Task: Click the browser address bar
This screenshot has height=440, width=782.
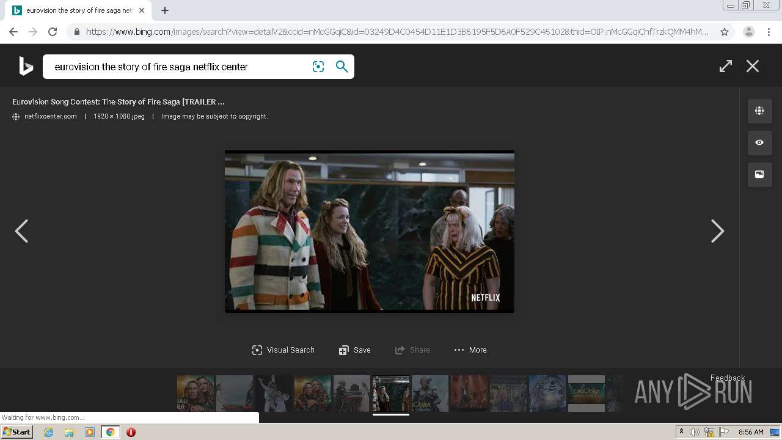Action: 397,32
